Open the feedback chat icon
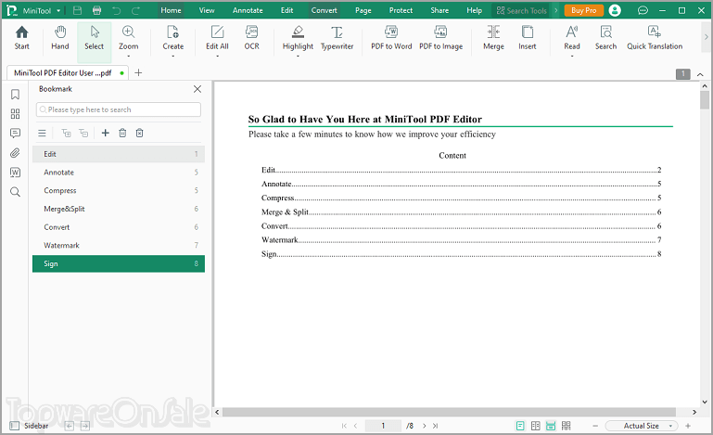 coord(643,10)
